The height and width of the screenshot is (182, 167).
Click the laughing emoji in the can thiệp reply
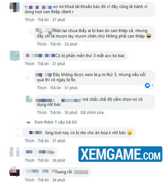(x=149, y=36)
